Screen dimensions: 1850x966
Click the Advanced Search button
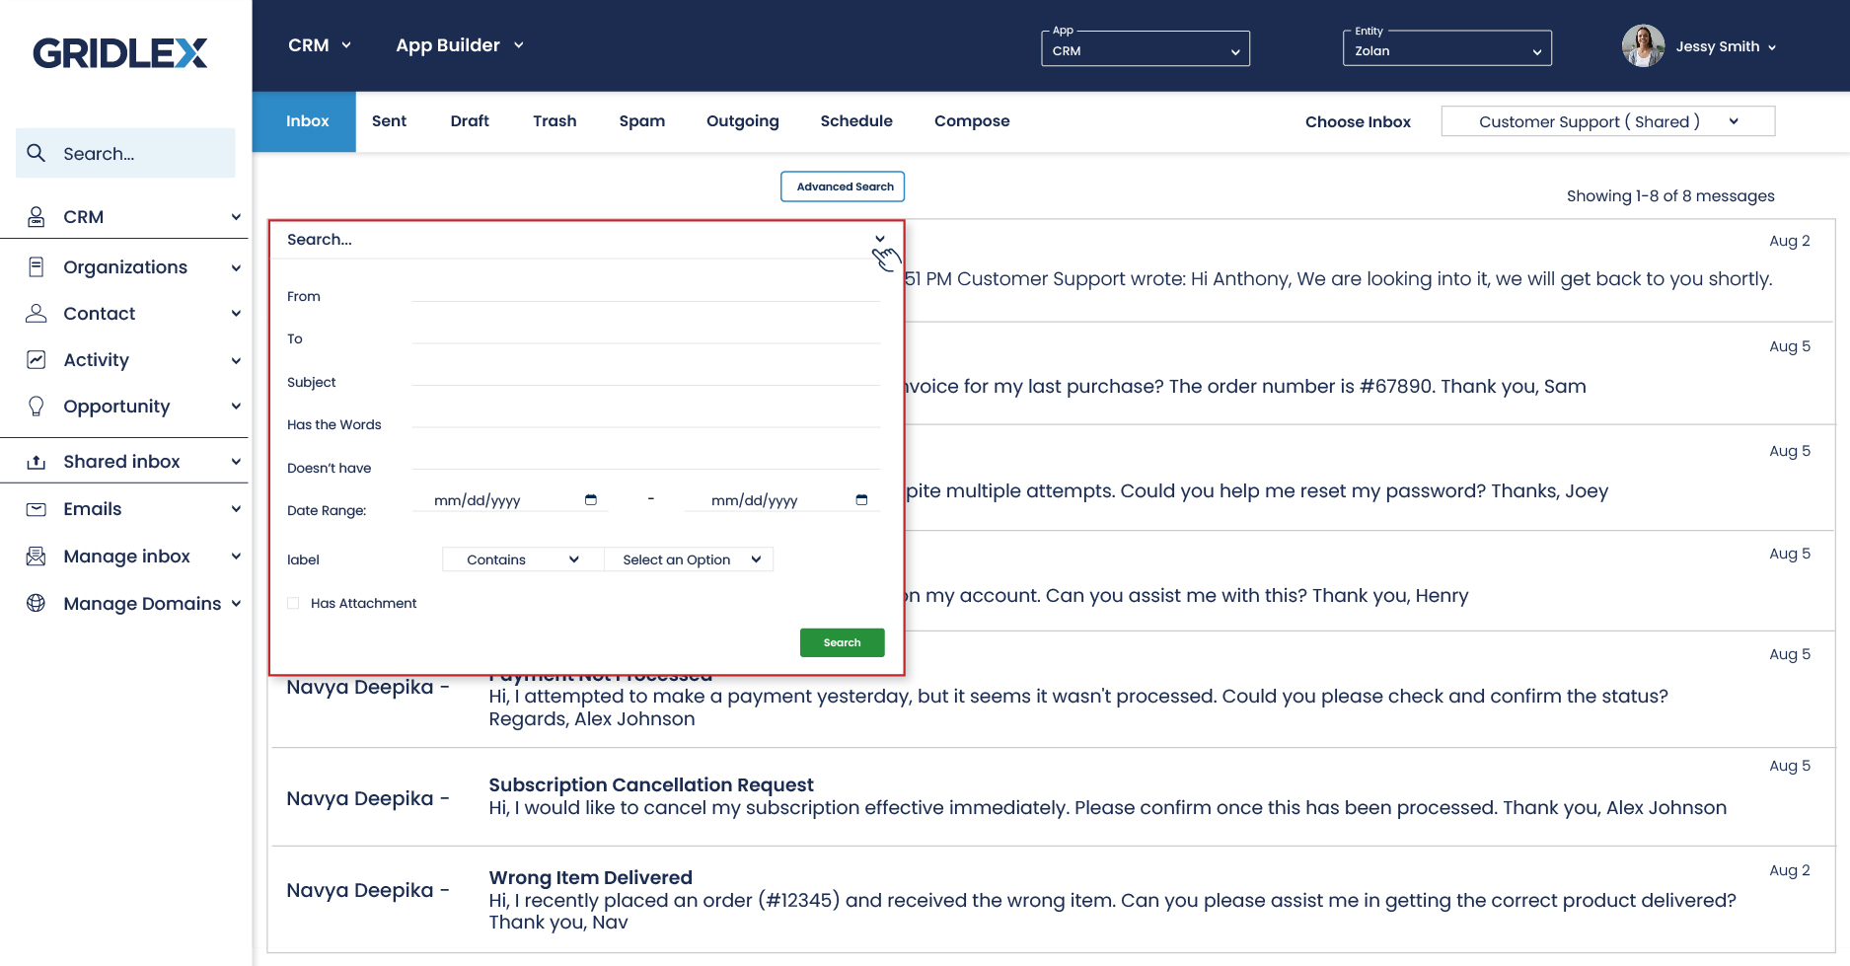[x=843, y=186]
